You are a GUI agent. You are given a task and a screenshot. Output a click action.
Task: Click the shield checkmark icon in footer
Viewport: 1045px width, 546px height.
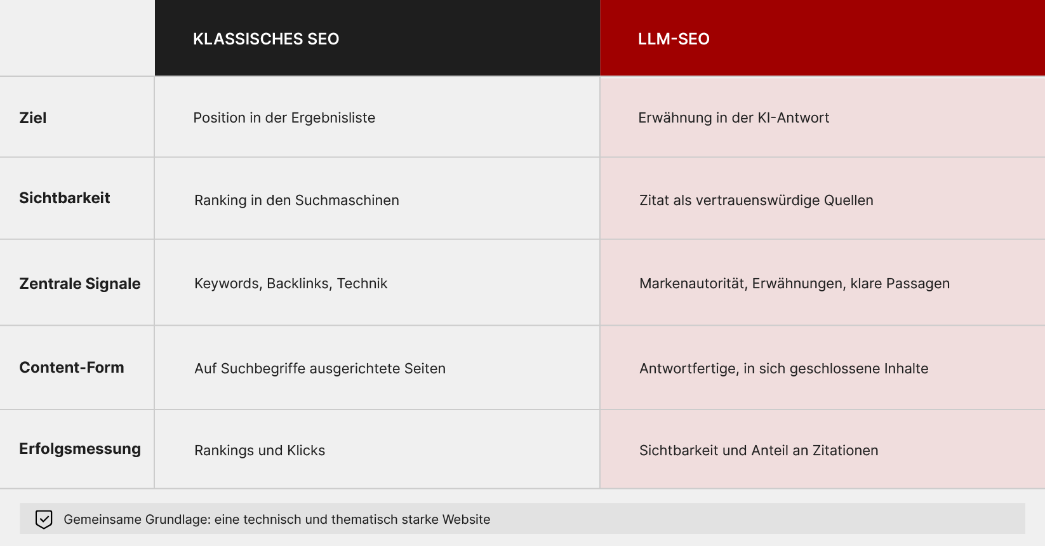point(44,519)
